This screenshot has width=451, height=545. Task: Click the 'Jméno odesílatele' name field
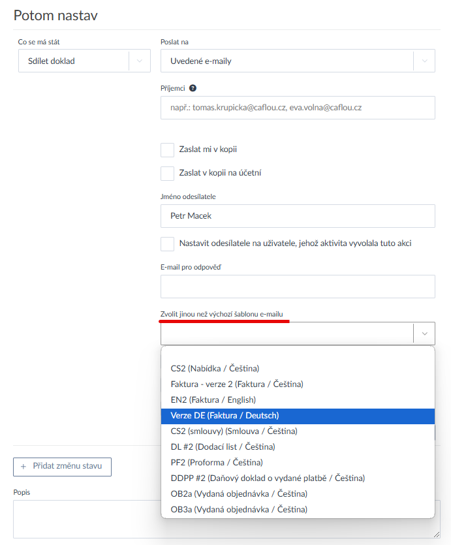[298, 216]
